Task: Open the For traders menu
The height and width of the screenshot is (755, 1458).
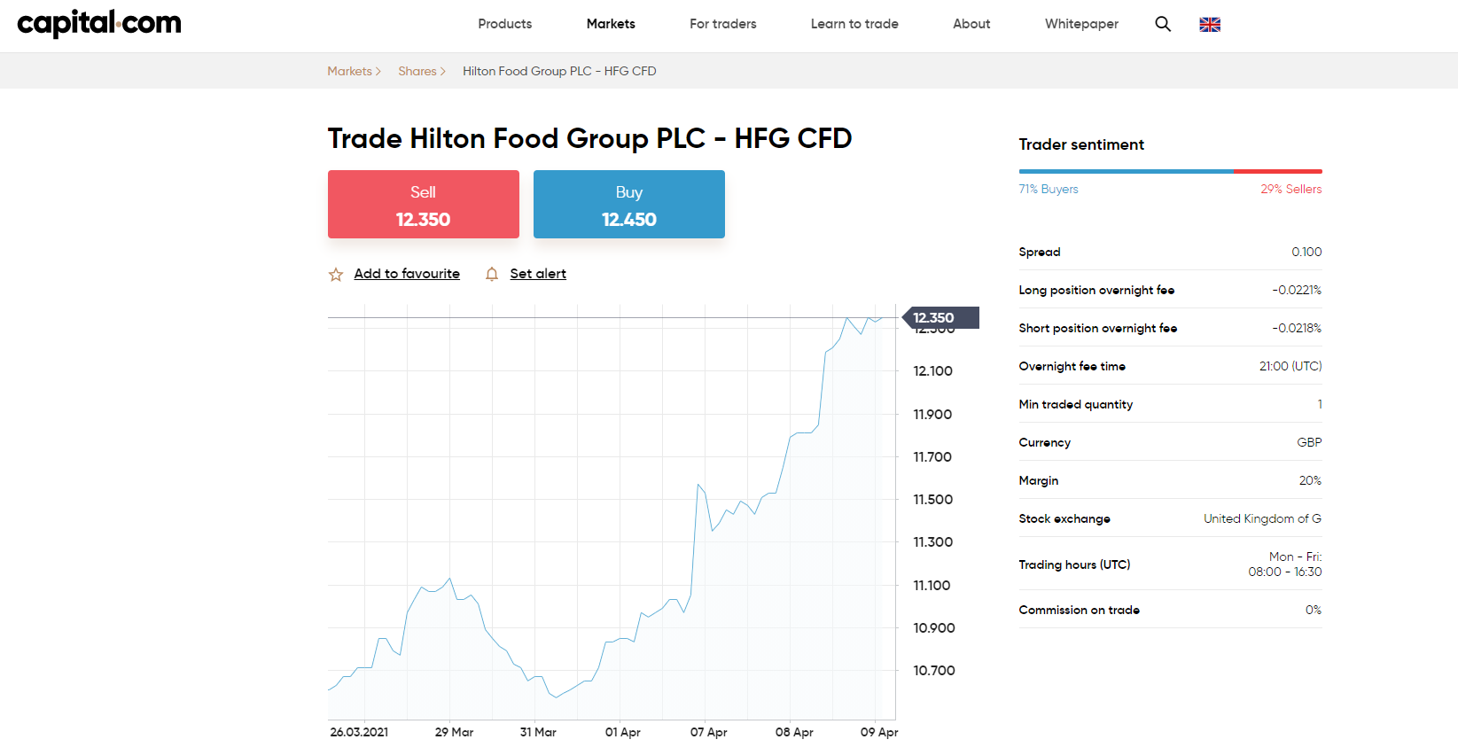Action: pyautogui.click(x=723, y=24)
